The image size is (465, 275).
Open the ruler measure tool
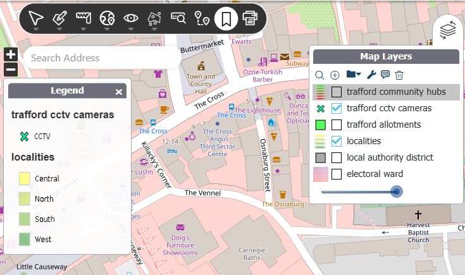84,18
